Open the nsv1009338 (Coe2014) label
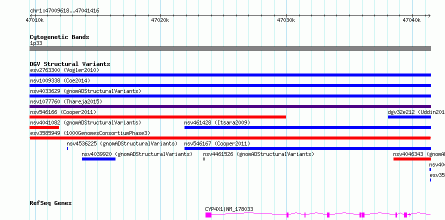 point(60,80)
